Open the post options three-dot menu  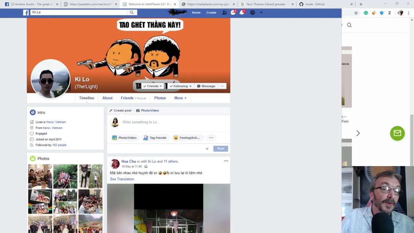226,161
